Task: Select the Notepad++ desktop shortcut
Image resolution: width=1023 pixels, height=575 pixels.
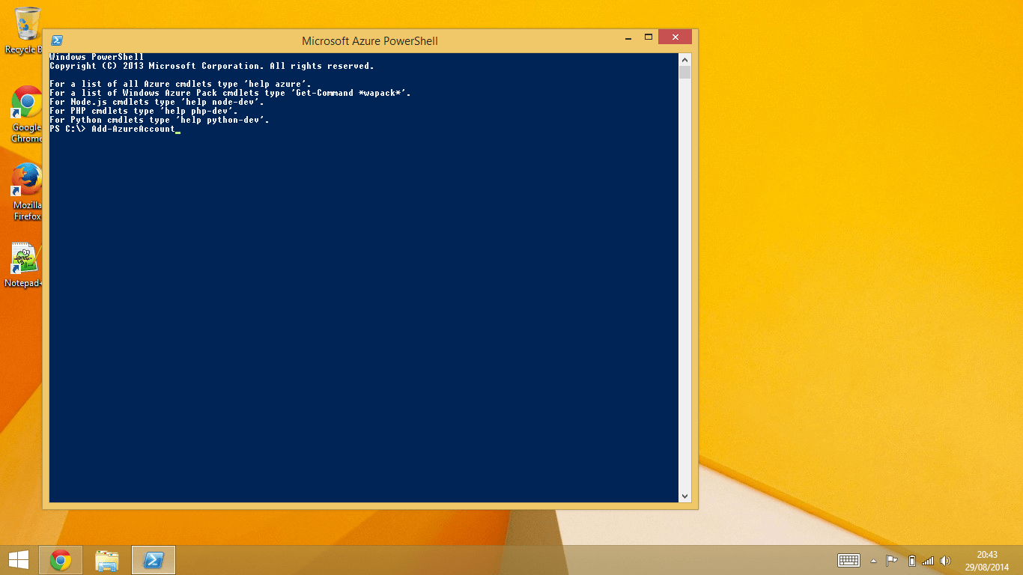Action: click(25, 264)
